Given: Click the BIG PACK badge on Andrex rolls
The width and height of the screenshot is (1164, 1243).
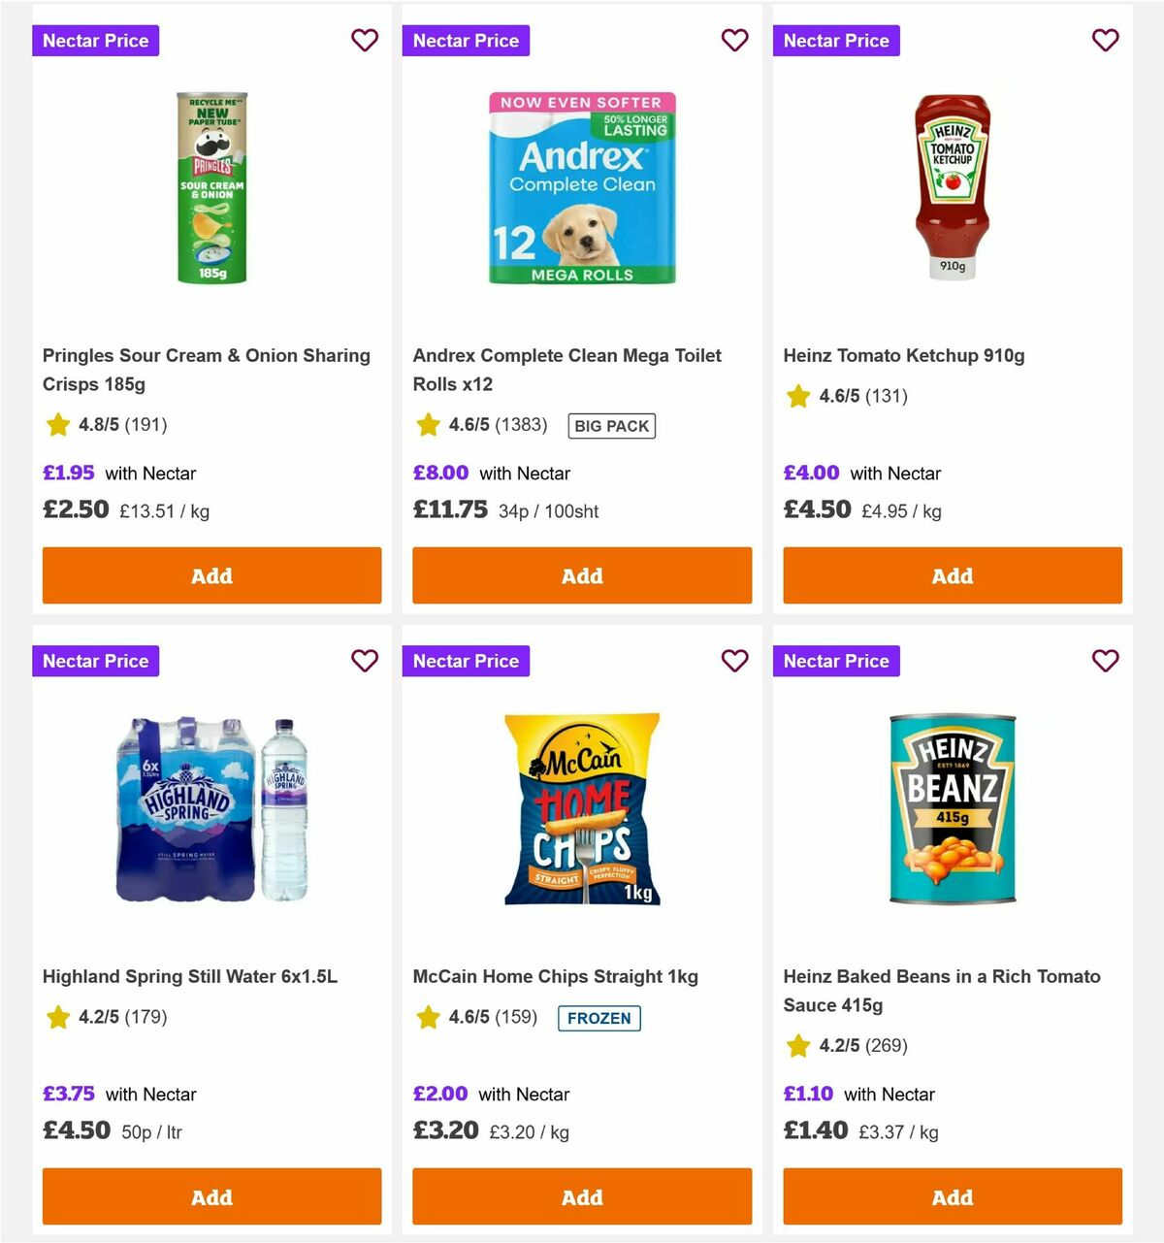Looking at the screenshot, I should pos(611,425).
